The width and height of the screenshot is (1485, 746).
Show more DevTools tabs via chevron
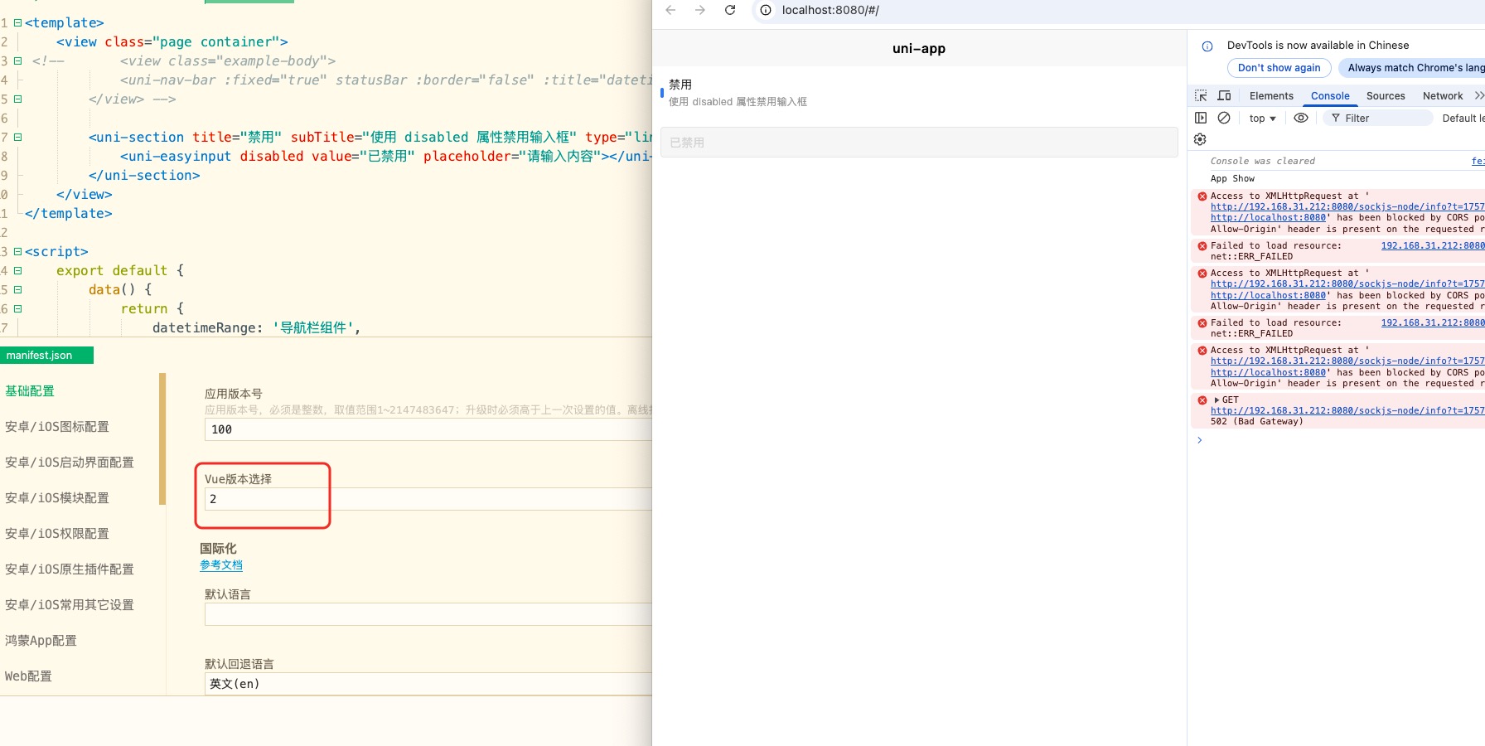point(1478,95)
